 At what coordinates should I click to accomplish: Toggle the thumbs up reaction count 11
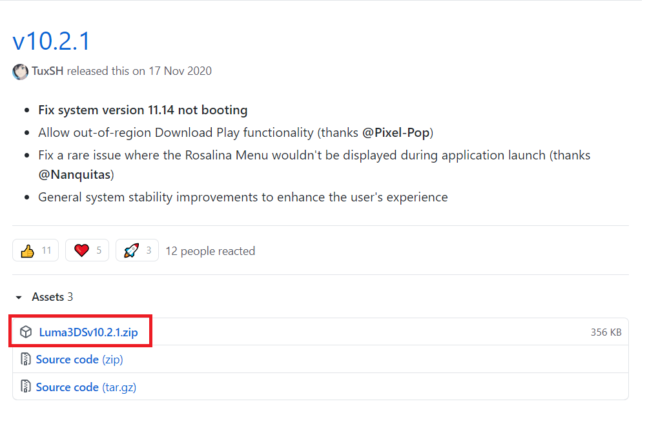click(x=46, y=250)
